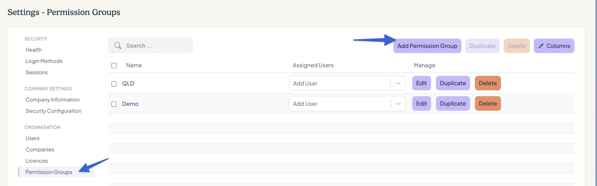
Task: Select Permission Groups in the sidebar
Action: click(x=56, y=172)
